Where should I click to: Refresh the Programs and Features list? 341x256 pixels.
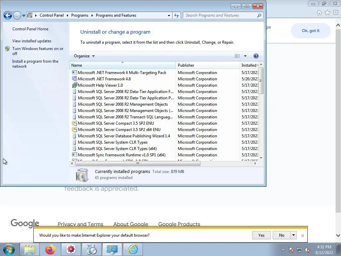pyautogui.click(x=176, y=15)
